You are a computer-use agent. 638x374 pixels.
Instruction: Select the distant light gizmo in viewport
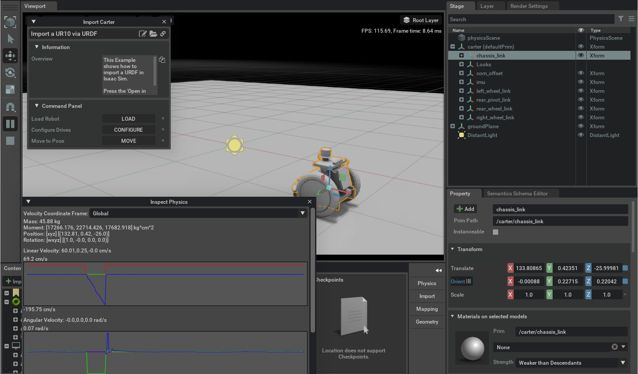(x=234, y=145)
